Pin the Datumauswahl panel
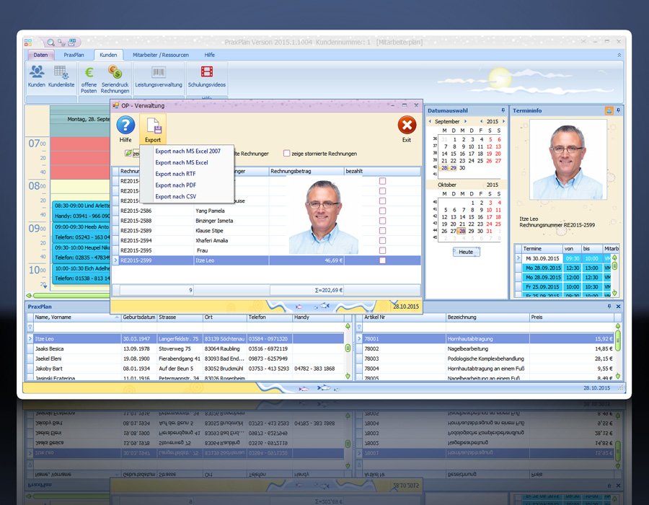This screenshot has height=505, width=649. 503,110
